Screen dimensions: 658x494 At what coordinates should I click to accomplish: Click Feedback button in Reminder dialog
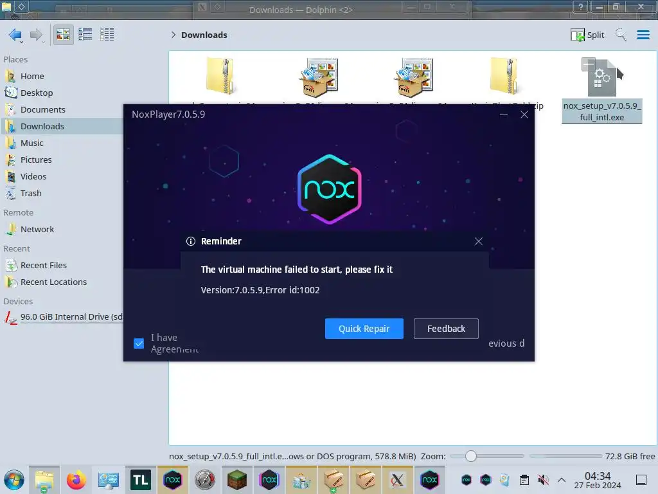[446, 329]
